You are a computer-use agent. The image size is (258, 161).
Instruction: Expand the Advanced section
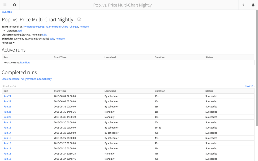(8, 43)
